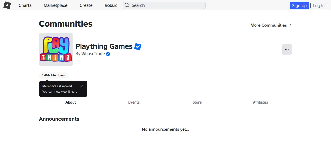Click the search magnifier icon
The image size is (331, 151).
(x=127, y=5)
